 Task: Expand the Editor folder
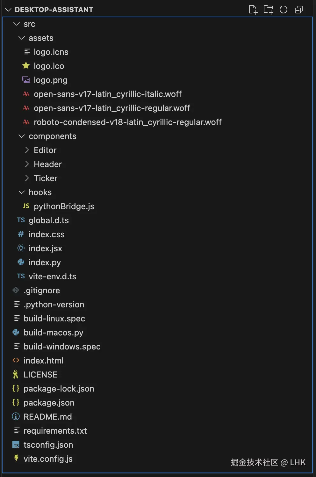[27, 150]
